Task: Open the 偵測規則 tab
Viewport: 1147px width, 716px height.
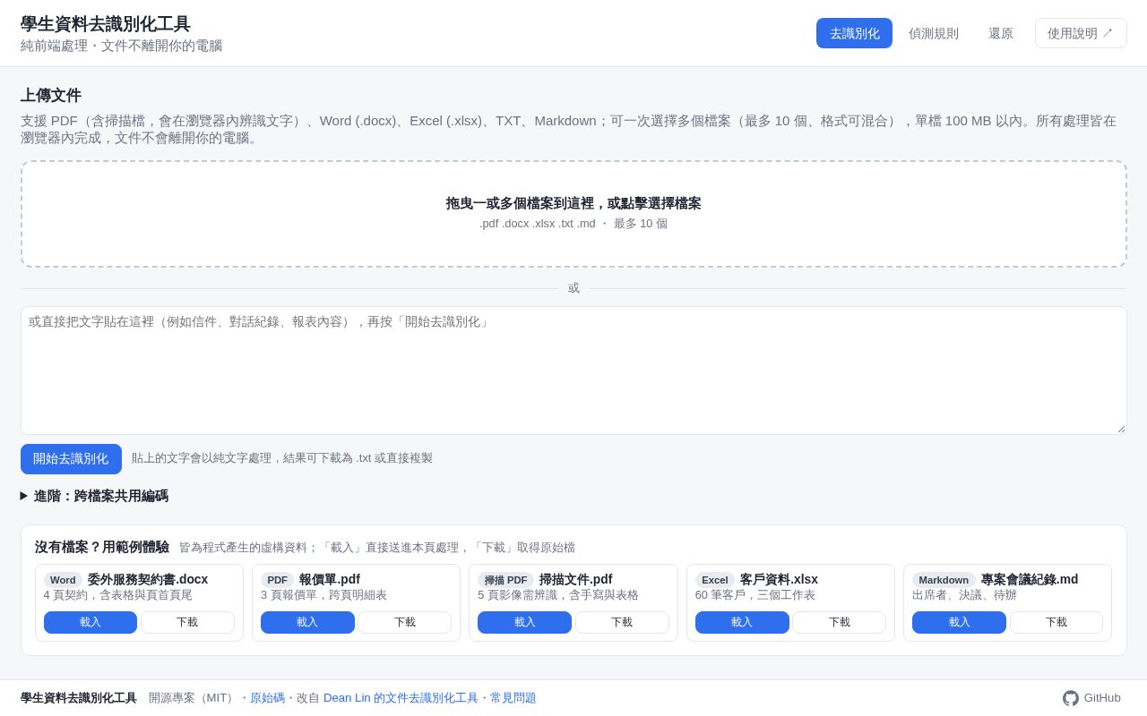Action: 934,33
